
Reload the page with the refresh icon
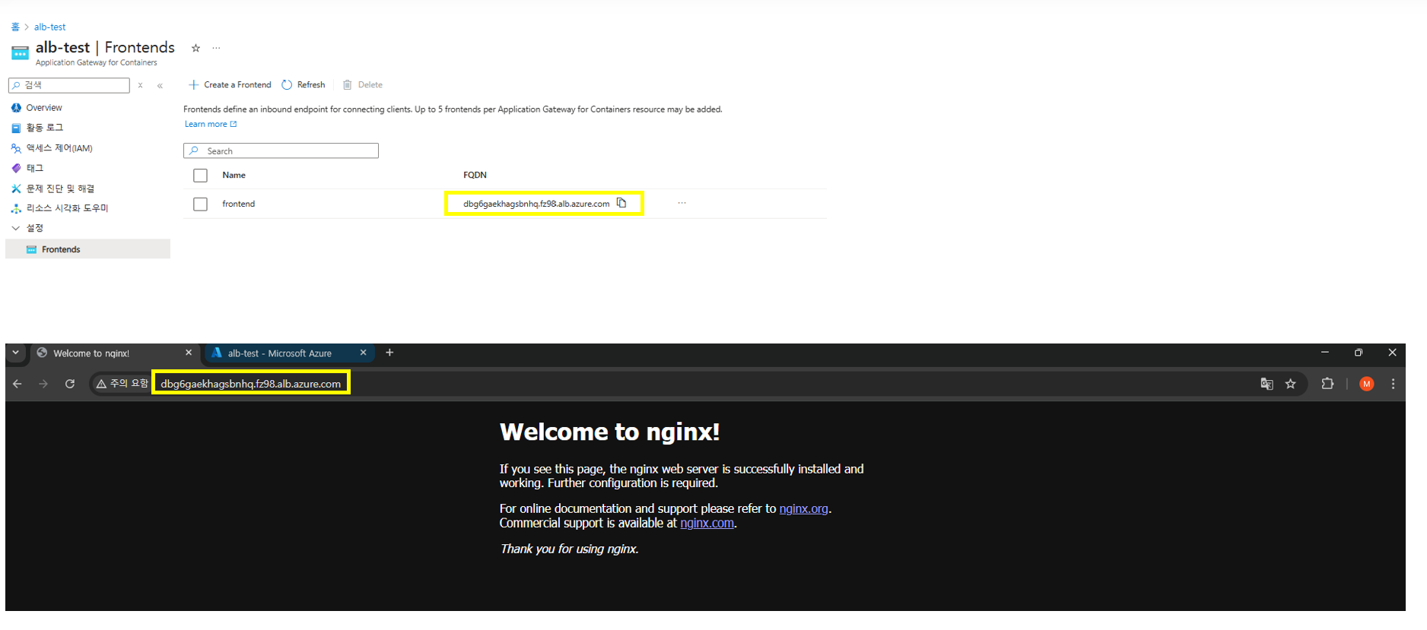click(x=70, y=384)
